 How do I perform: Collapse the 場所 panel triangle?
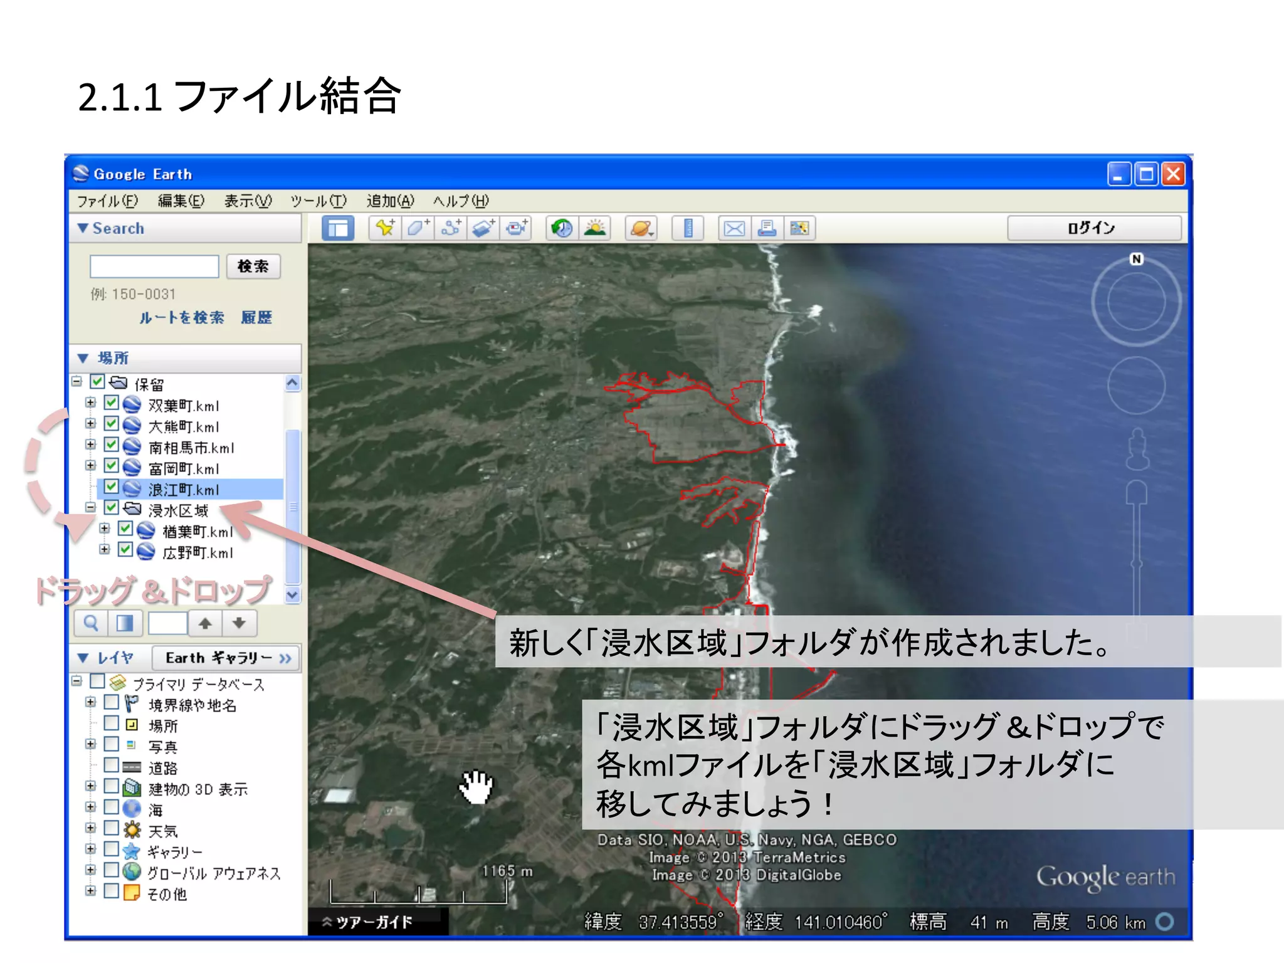[82, 358]
